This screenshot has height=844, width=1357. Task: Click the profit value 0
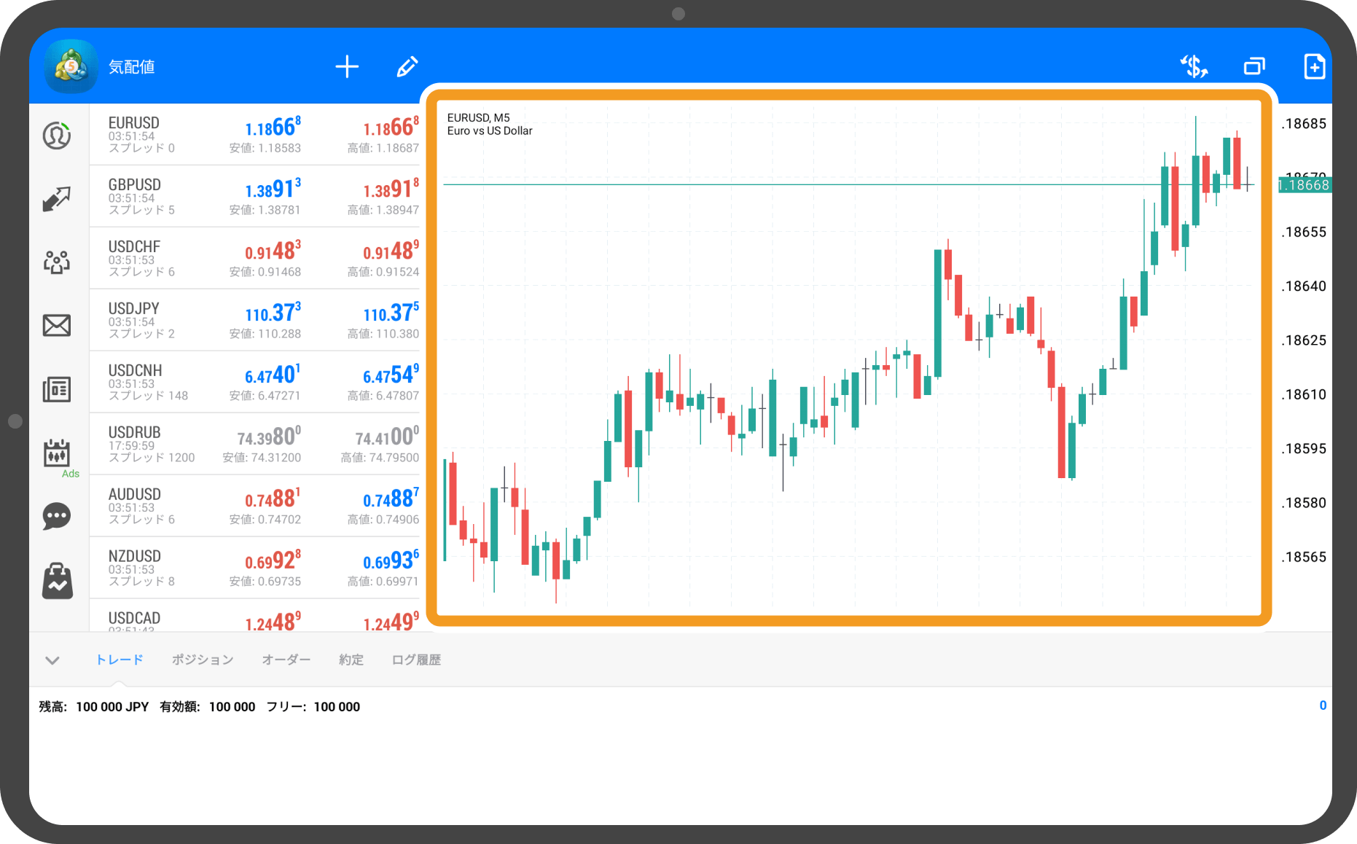1322,706
